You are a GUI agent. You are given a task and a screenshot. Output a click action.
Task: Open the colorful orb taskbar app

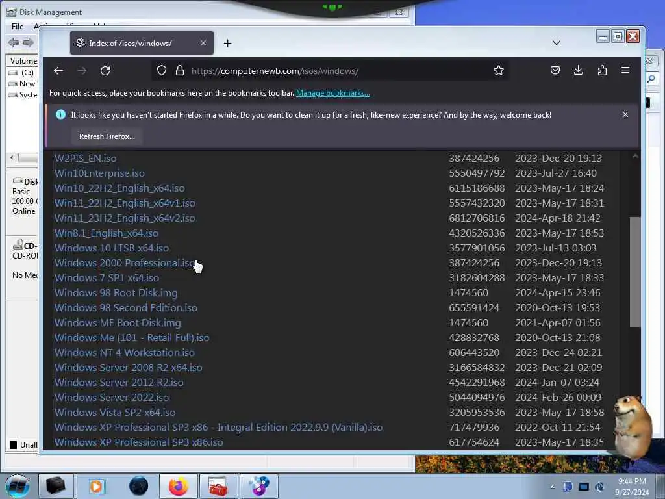point(258,486)
